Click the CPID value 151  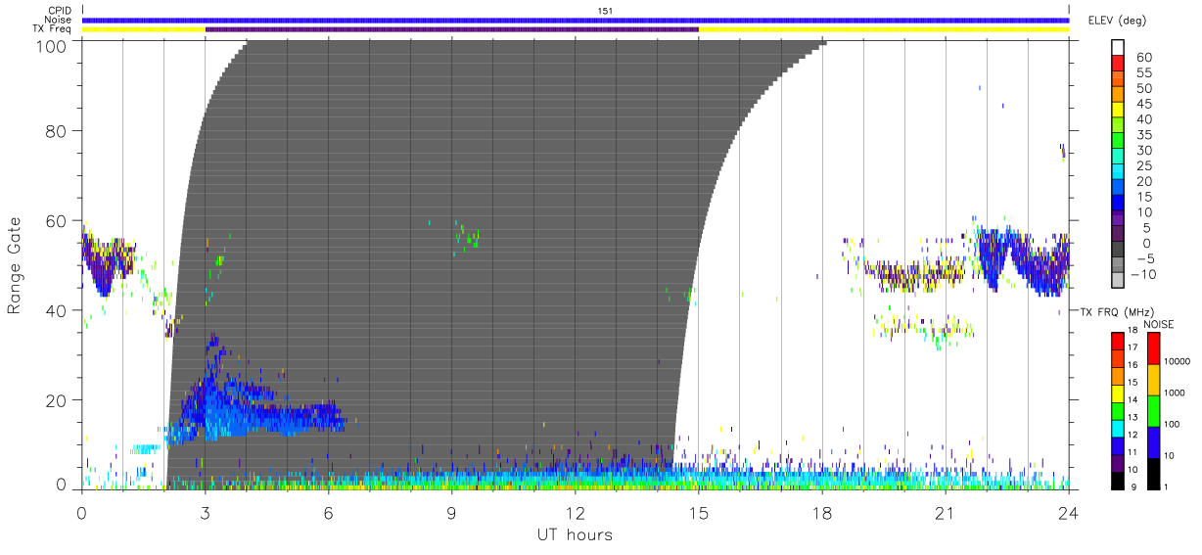(x=605, y=11)
